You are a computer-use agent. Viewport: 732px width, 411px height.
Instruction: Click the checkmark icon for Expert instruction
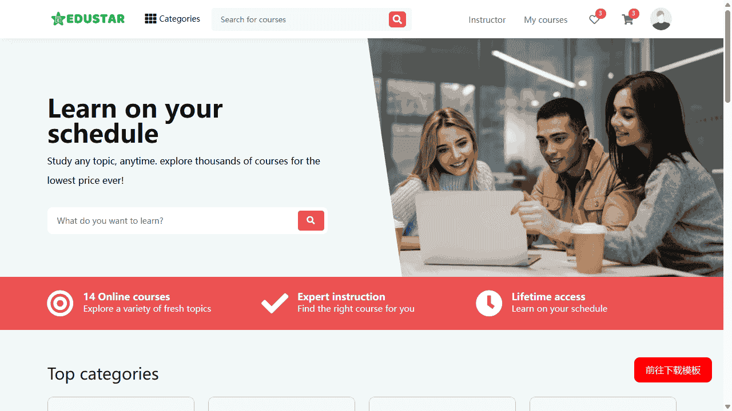pos(274,303)
